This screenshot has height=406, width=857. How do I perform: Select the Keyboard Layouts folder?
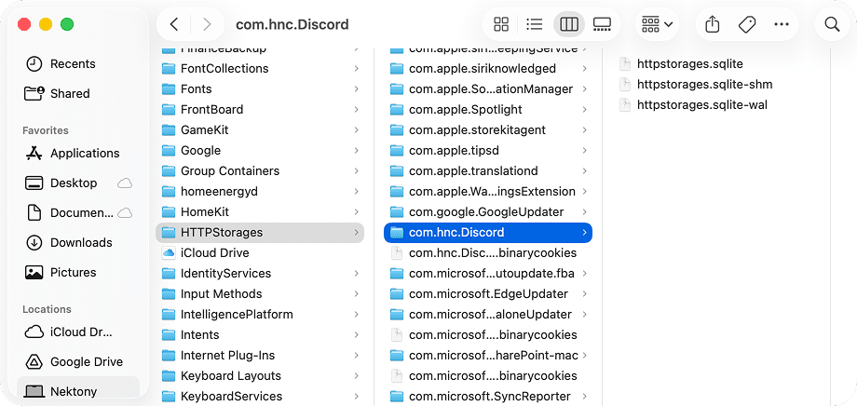coord(260,376)
